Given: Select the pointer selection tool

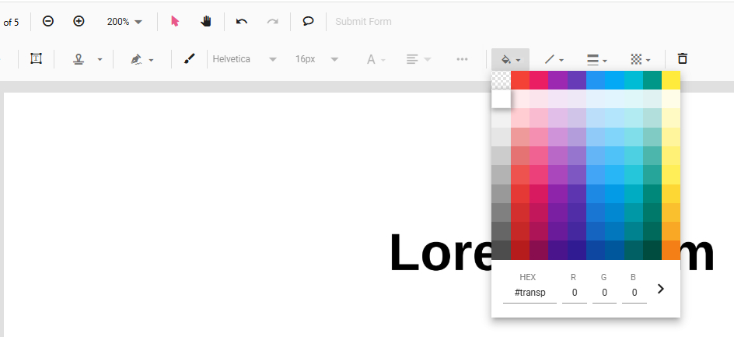Looking at the screenshot, I should (x=175, y=21).
